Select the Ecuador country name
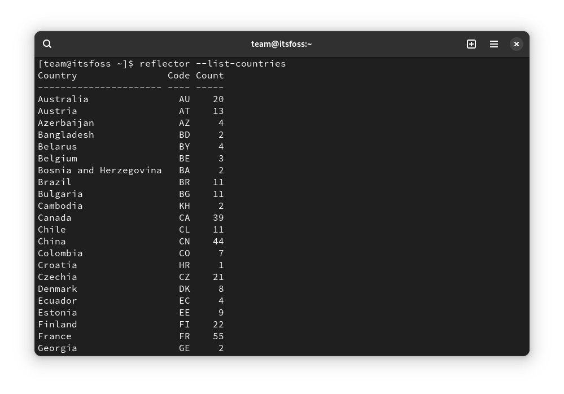 point(58,301)
